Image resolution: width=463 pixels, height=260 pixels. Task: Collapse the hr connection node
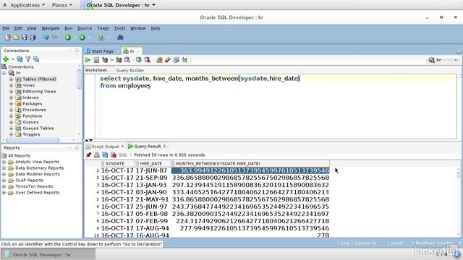4,73
